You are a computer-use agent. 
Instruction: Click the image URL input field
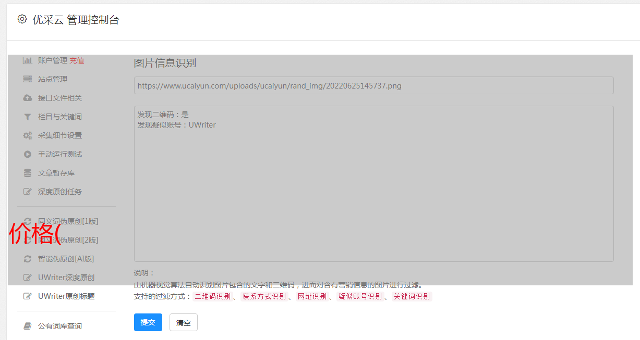373,85
